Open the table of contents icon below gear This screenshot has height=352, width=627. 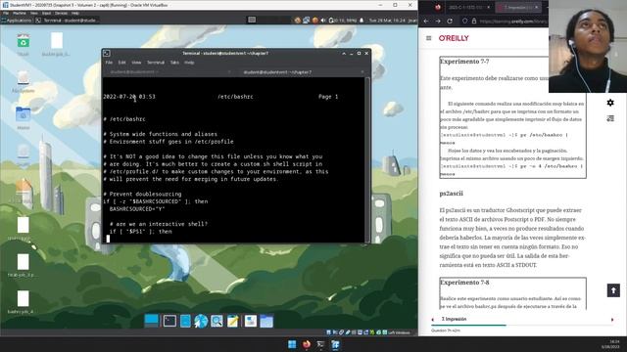tap(610, 118)
